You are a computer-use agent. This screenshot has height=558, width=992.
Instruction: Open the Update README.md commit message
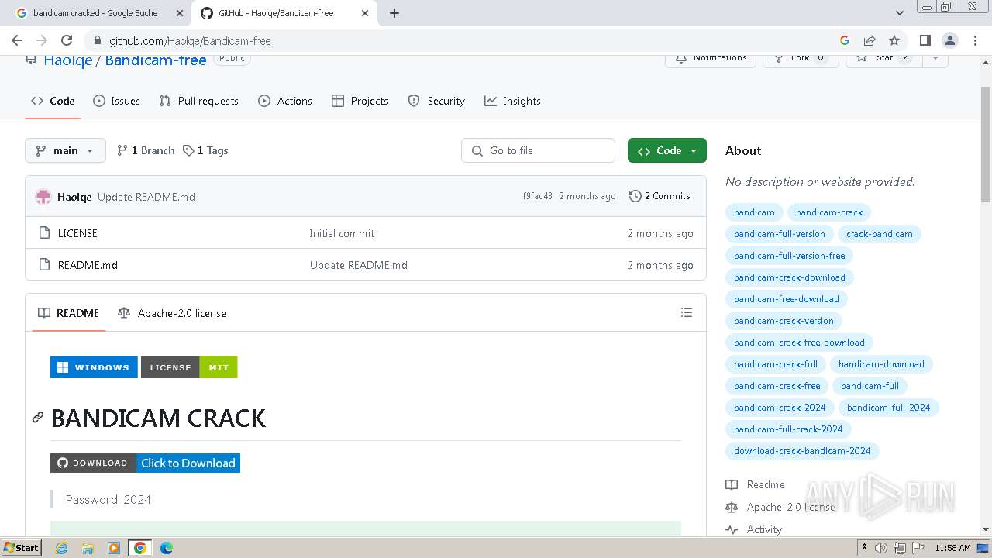(146, 197)
